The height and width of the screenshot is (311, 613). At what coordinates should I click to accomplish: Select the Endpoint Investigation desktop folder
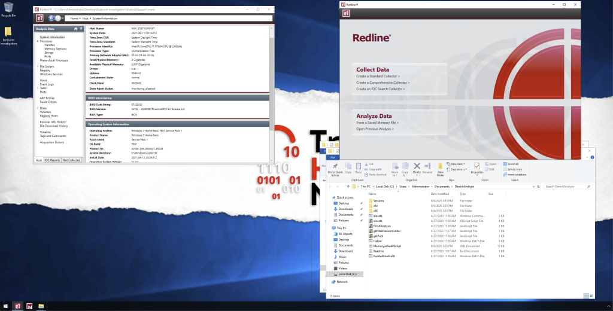pyautogui.click(x=8, y=36)
